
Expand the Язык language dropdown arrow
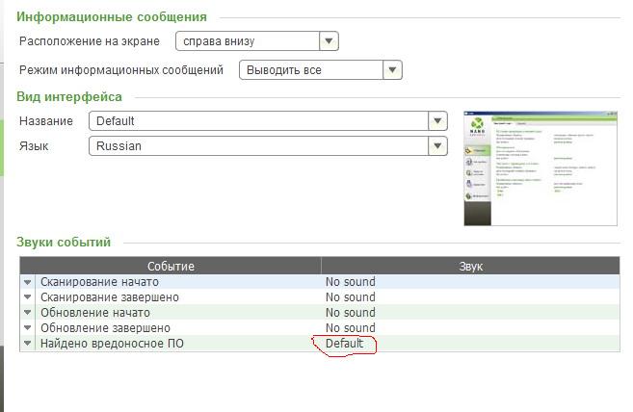(x=438, y=146)
